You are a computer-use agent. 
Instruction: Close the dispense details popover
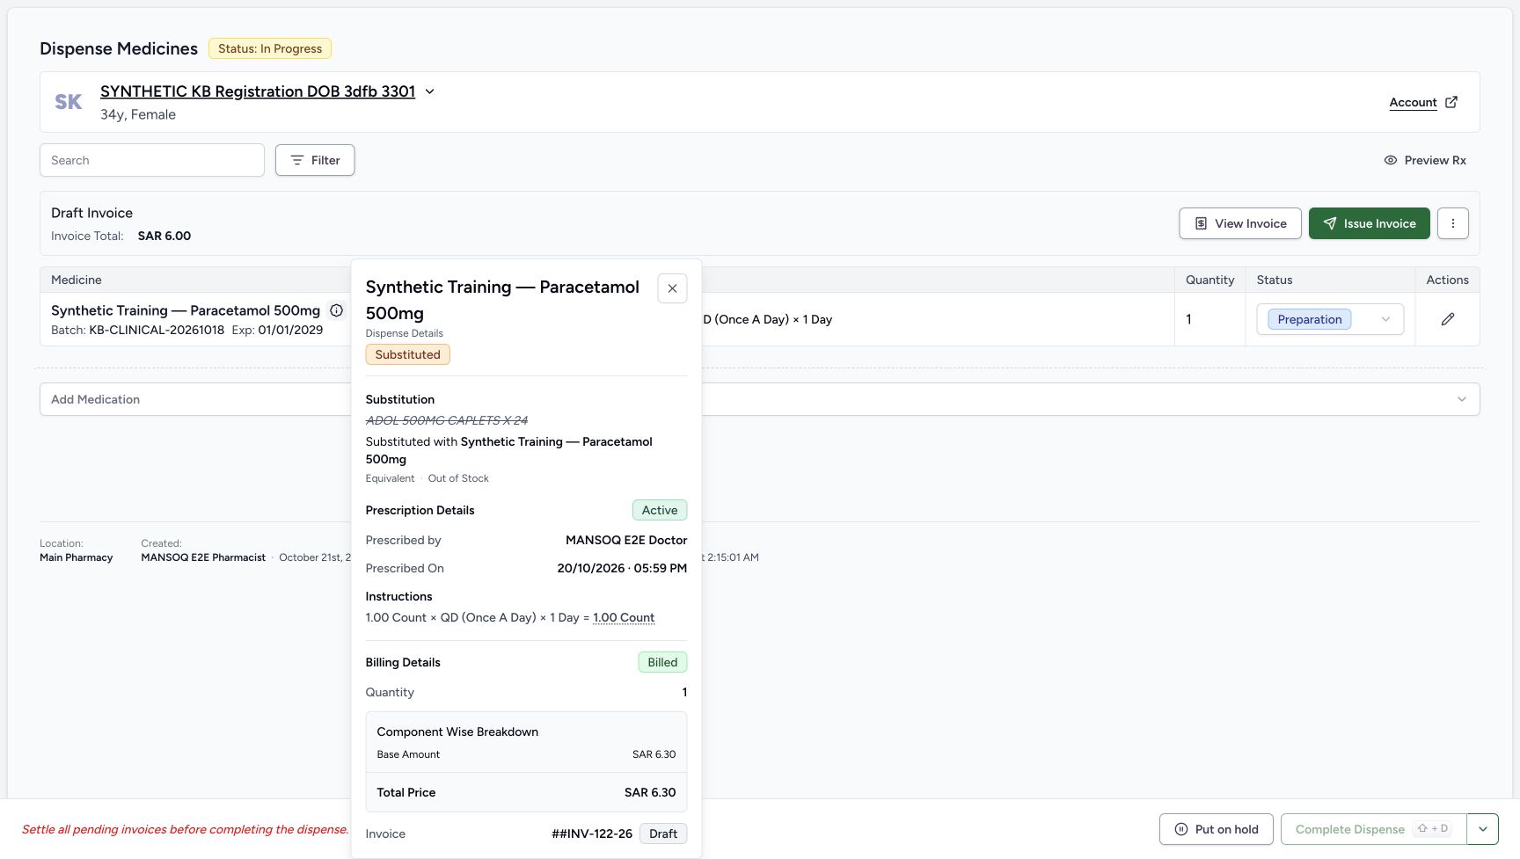[x=672, y=288]
